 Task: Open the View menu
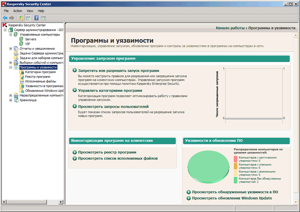click(x=30, y=11)
